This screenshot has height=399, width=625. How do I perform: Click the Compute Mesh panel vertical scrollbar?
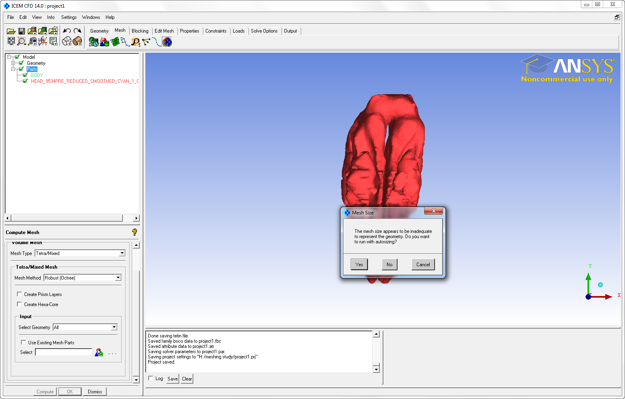pos(136,313)
